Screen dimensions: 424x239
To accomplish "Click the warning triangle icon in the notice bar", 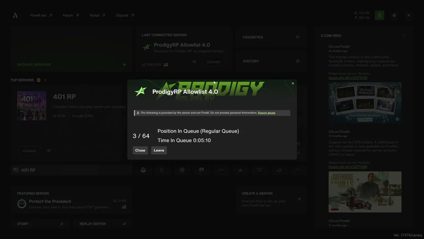I will 138,113.
